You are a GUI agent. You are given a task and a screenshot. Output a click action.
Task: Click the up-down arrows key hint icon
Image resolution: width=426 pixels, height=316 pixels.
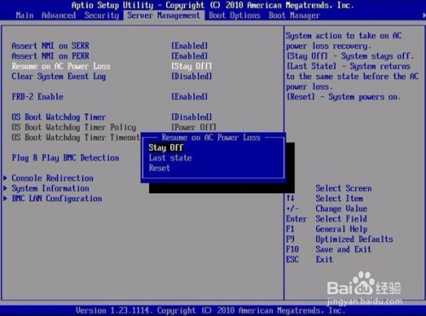(x=291, y=198)
